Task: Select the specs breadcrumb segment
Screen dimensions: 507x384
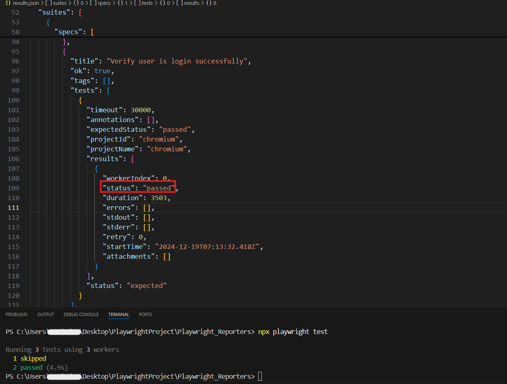Action: 100,3
